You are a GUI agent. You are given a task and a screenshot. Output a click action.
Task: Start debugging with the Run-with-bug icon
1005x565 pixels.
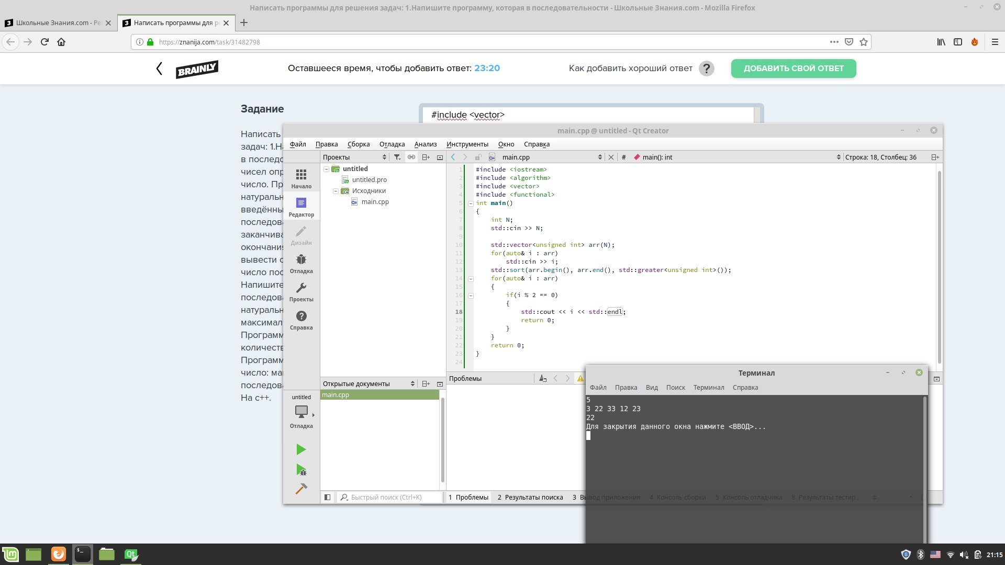301,470
